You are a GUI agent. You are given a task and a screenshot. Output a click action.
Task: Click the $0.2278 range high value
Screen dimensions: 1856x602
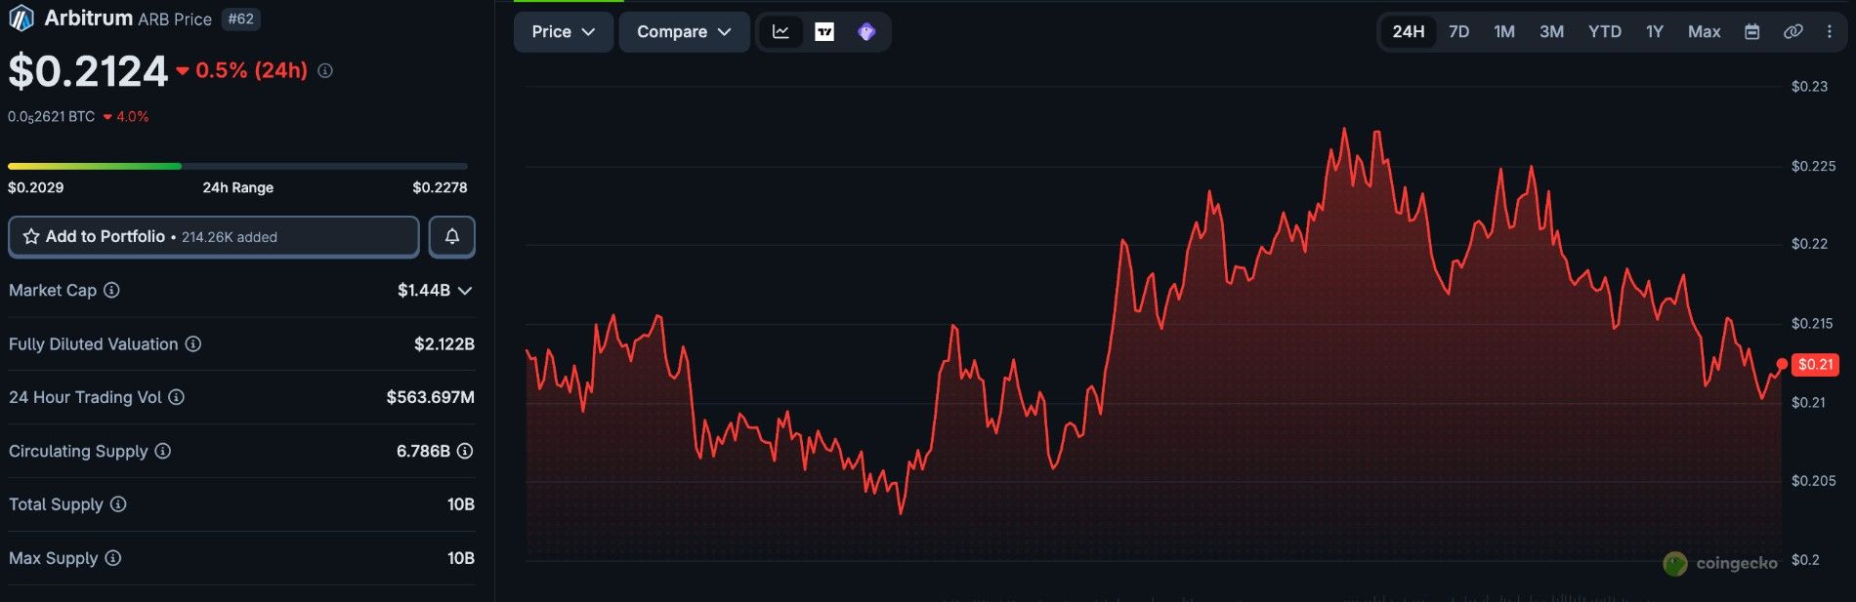click(x=440, y=187)
